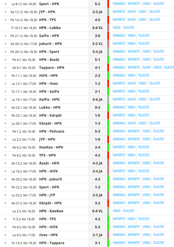This screenshot has width=174, height=247.
Task: Open VIDEO for HPK - Sport 28.12.
Action: tap(147, 52)
